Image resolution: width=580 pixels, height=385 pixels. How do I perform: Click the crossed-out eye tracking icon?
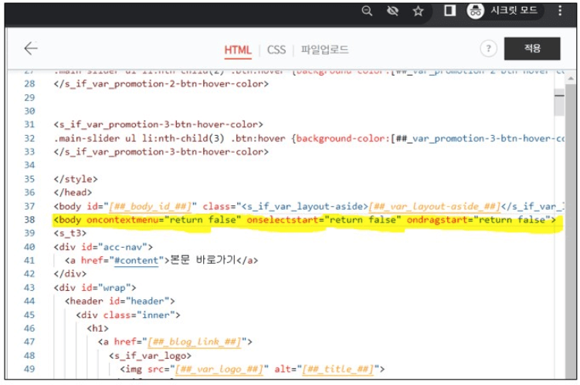pos(392,11)
